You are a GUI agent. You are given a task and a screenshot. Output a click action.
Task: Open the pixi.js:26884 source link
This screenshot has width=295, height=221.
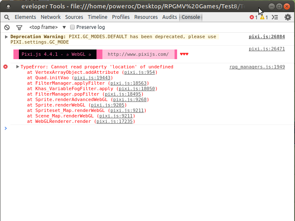pos(266,37)
